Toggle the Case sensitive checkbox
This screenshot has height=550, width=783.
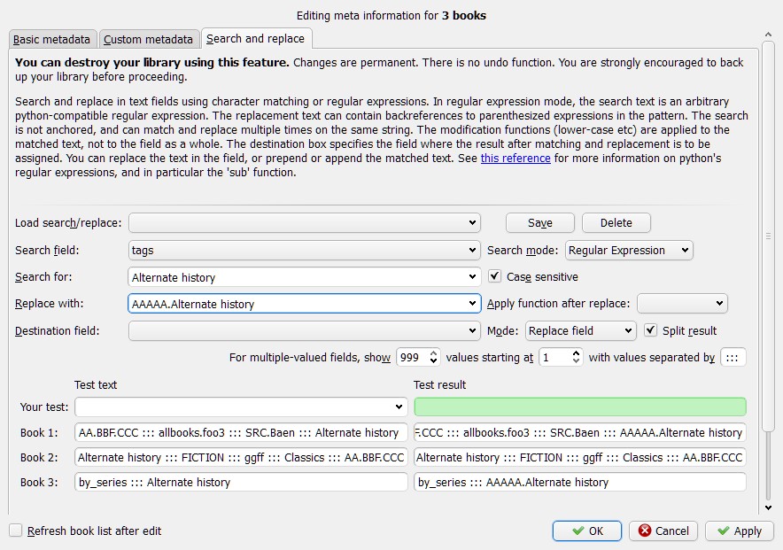pyautogui.click(x=495, y=277)
